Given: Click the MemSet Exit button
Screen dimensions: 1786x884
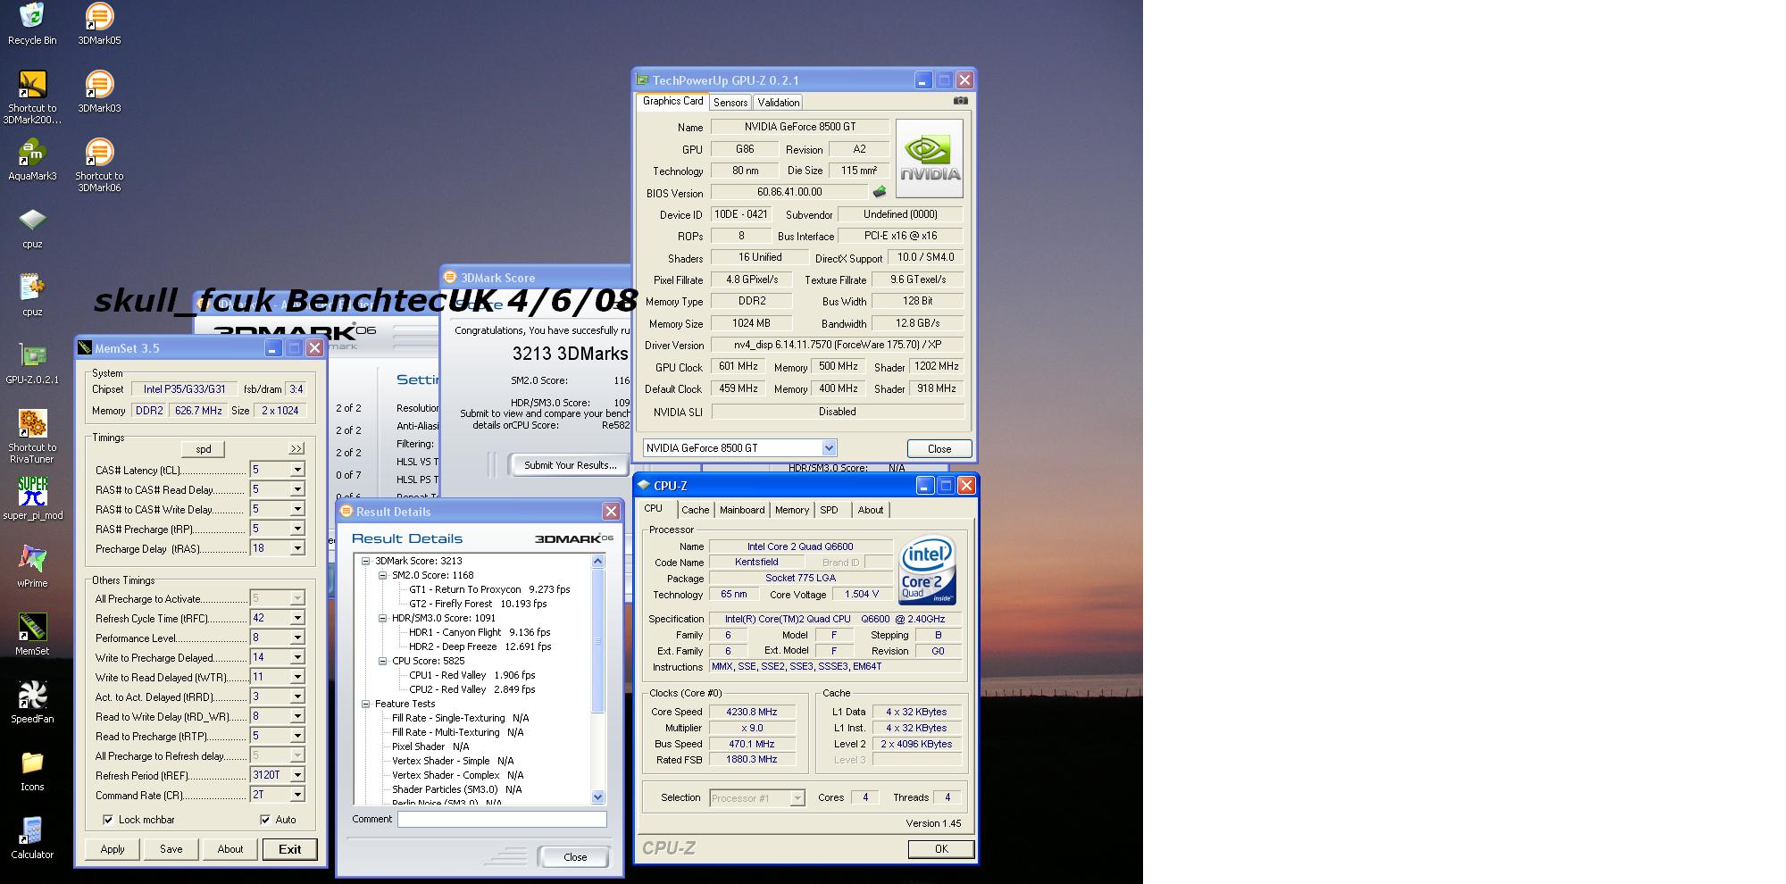Looking at the screenshot, I should coord(290,849).
